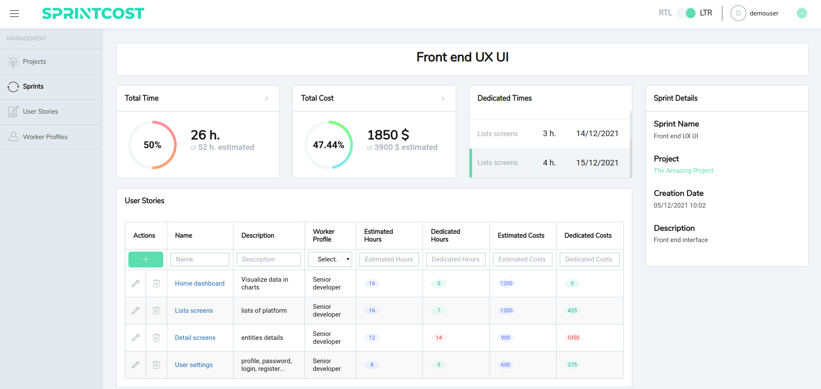This screenshot has width=821, height=389.
Task: Click the demouser avatar icon
Action: point(738,13)
